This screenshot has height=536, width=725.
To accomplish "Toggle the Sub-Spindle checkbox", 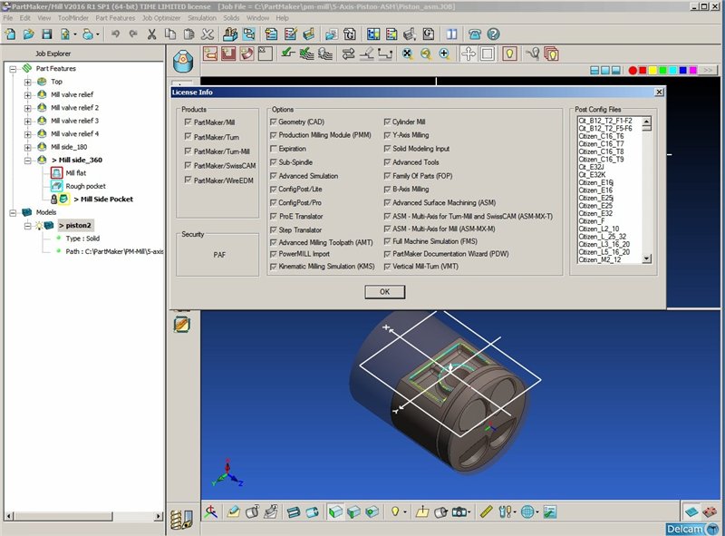I will 274,162.
